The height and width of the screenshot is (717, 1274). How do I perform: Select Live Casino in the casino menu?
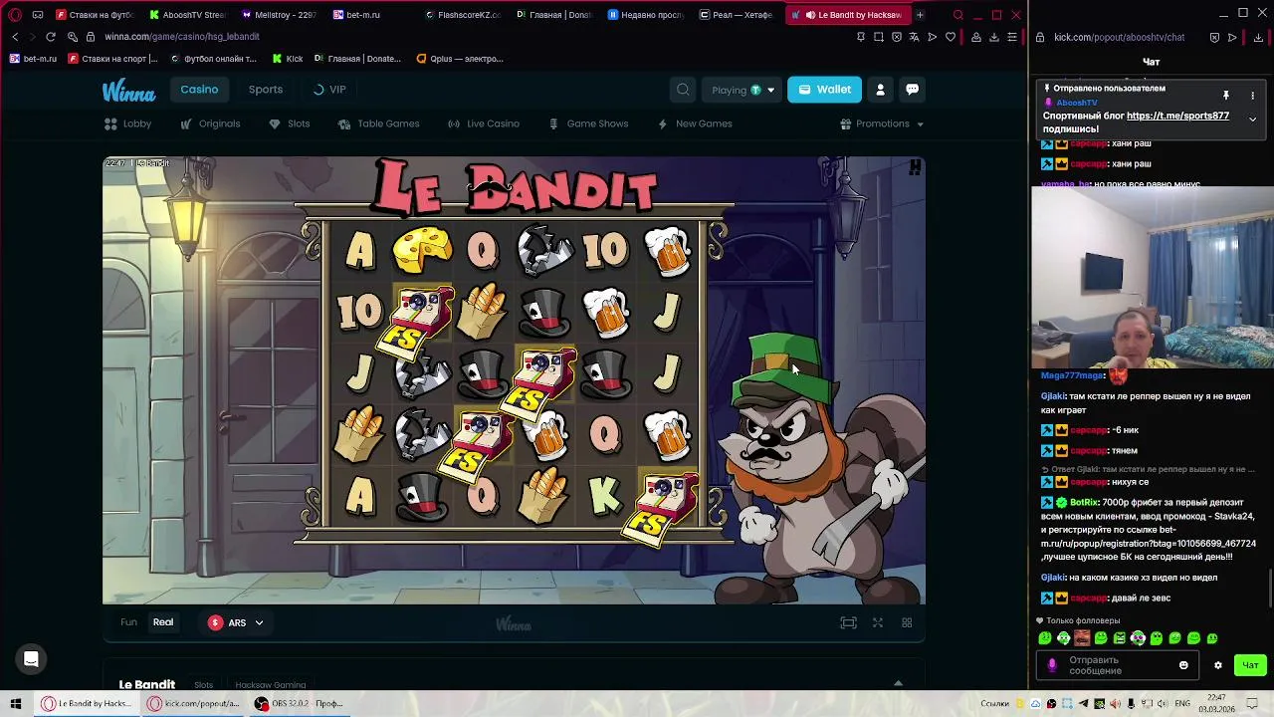(484, 123)
